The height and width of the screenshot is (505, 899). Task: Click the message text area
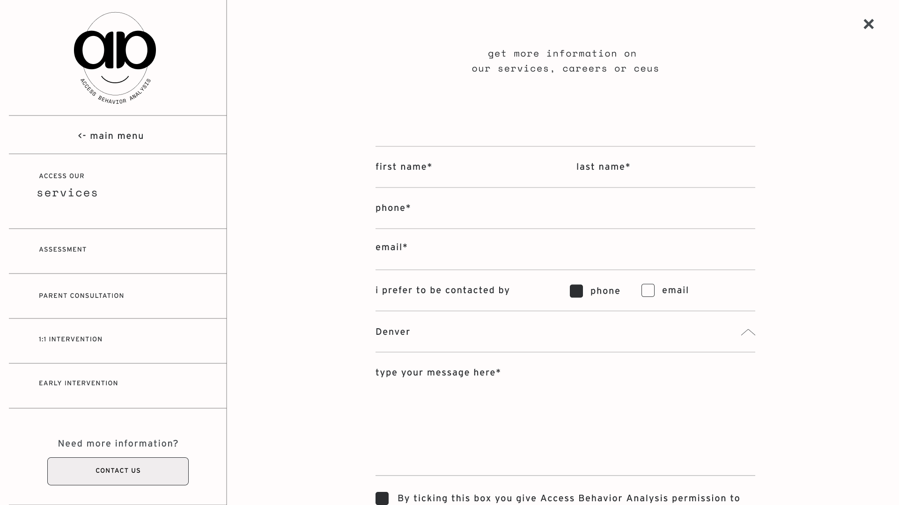click(x=565, y=414)
